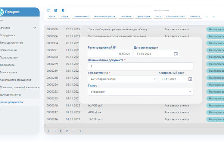Image resolution: width=224 pixels, height=142 pixels.
Task: Select row number 0000253
Action: pyautogui.click(x=52, y=92)
